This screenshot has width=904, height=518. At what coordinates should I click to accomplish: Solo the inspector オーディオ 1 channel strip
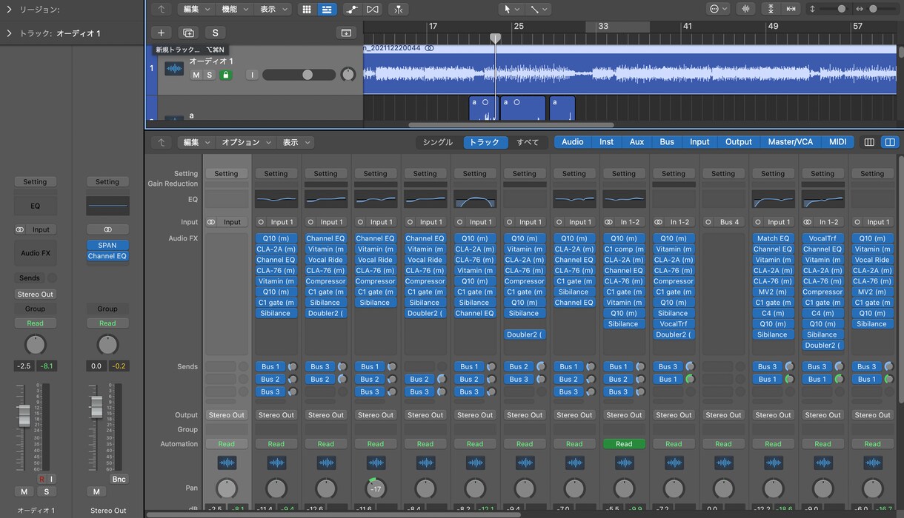[x=46, y=492]
